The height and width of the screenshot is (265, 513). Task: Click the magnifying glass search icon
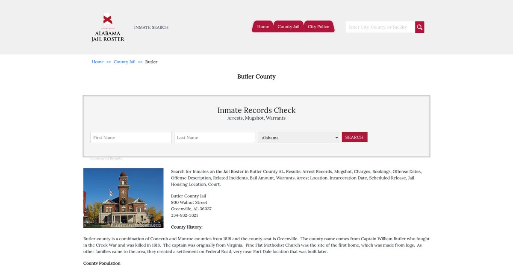419,27
